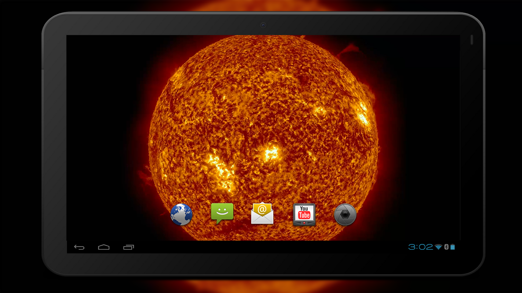Tap the battery status icon
Screen dimensions: 522x293
click(x=453, y=247)
